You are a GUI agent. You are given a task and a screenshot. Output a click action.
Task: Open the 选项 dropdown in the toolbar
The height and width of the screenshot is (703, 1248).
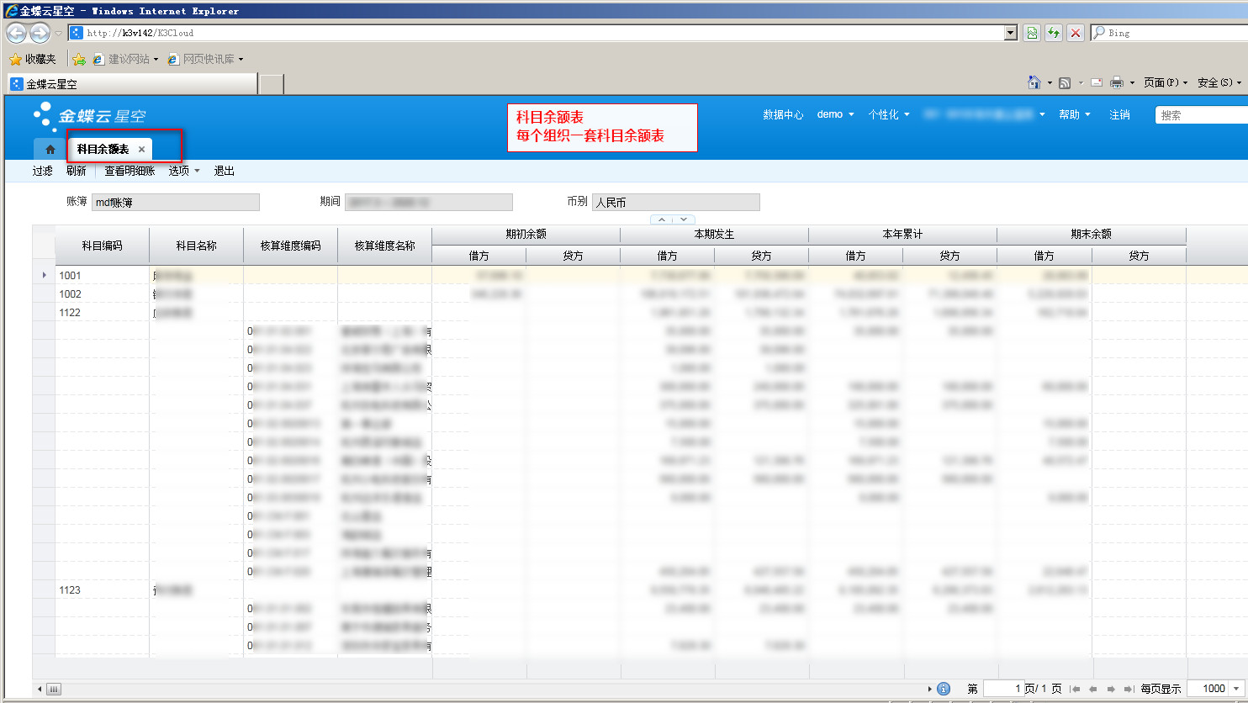tap(183, 171)
